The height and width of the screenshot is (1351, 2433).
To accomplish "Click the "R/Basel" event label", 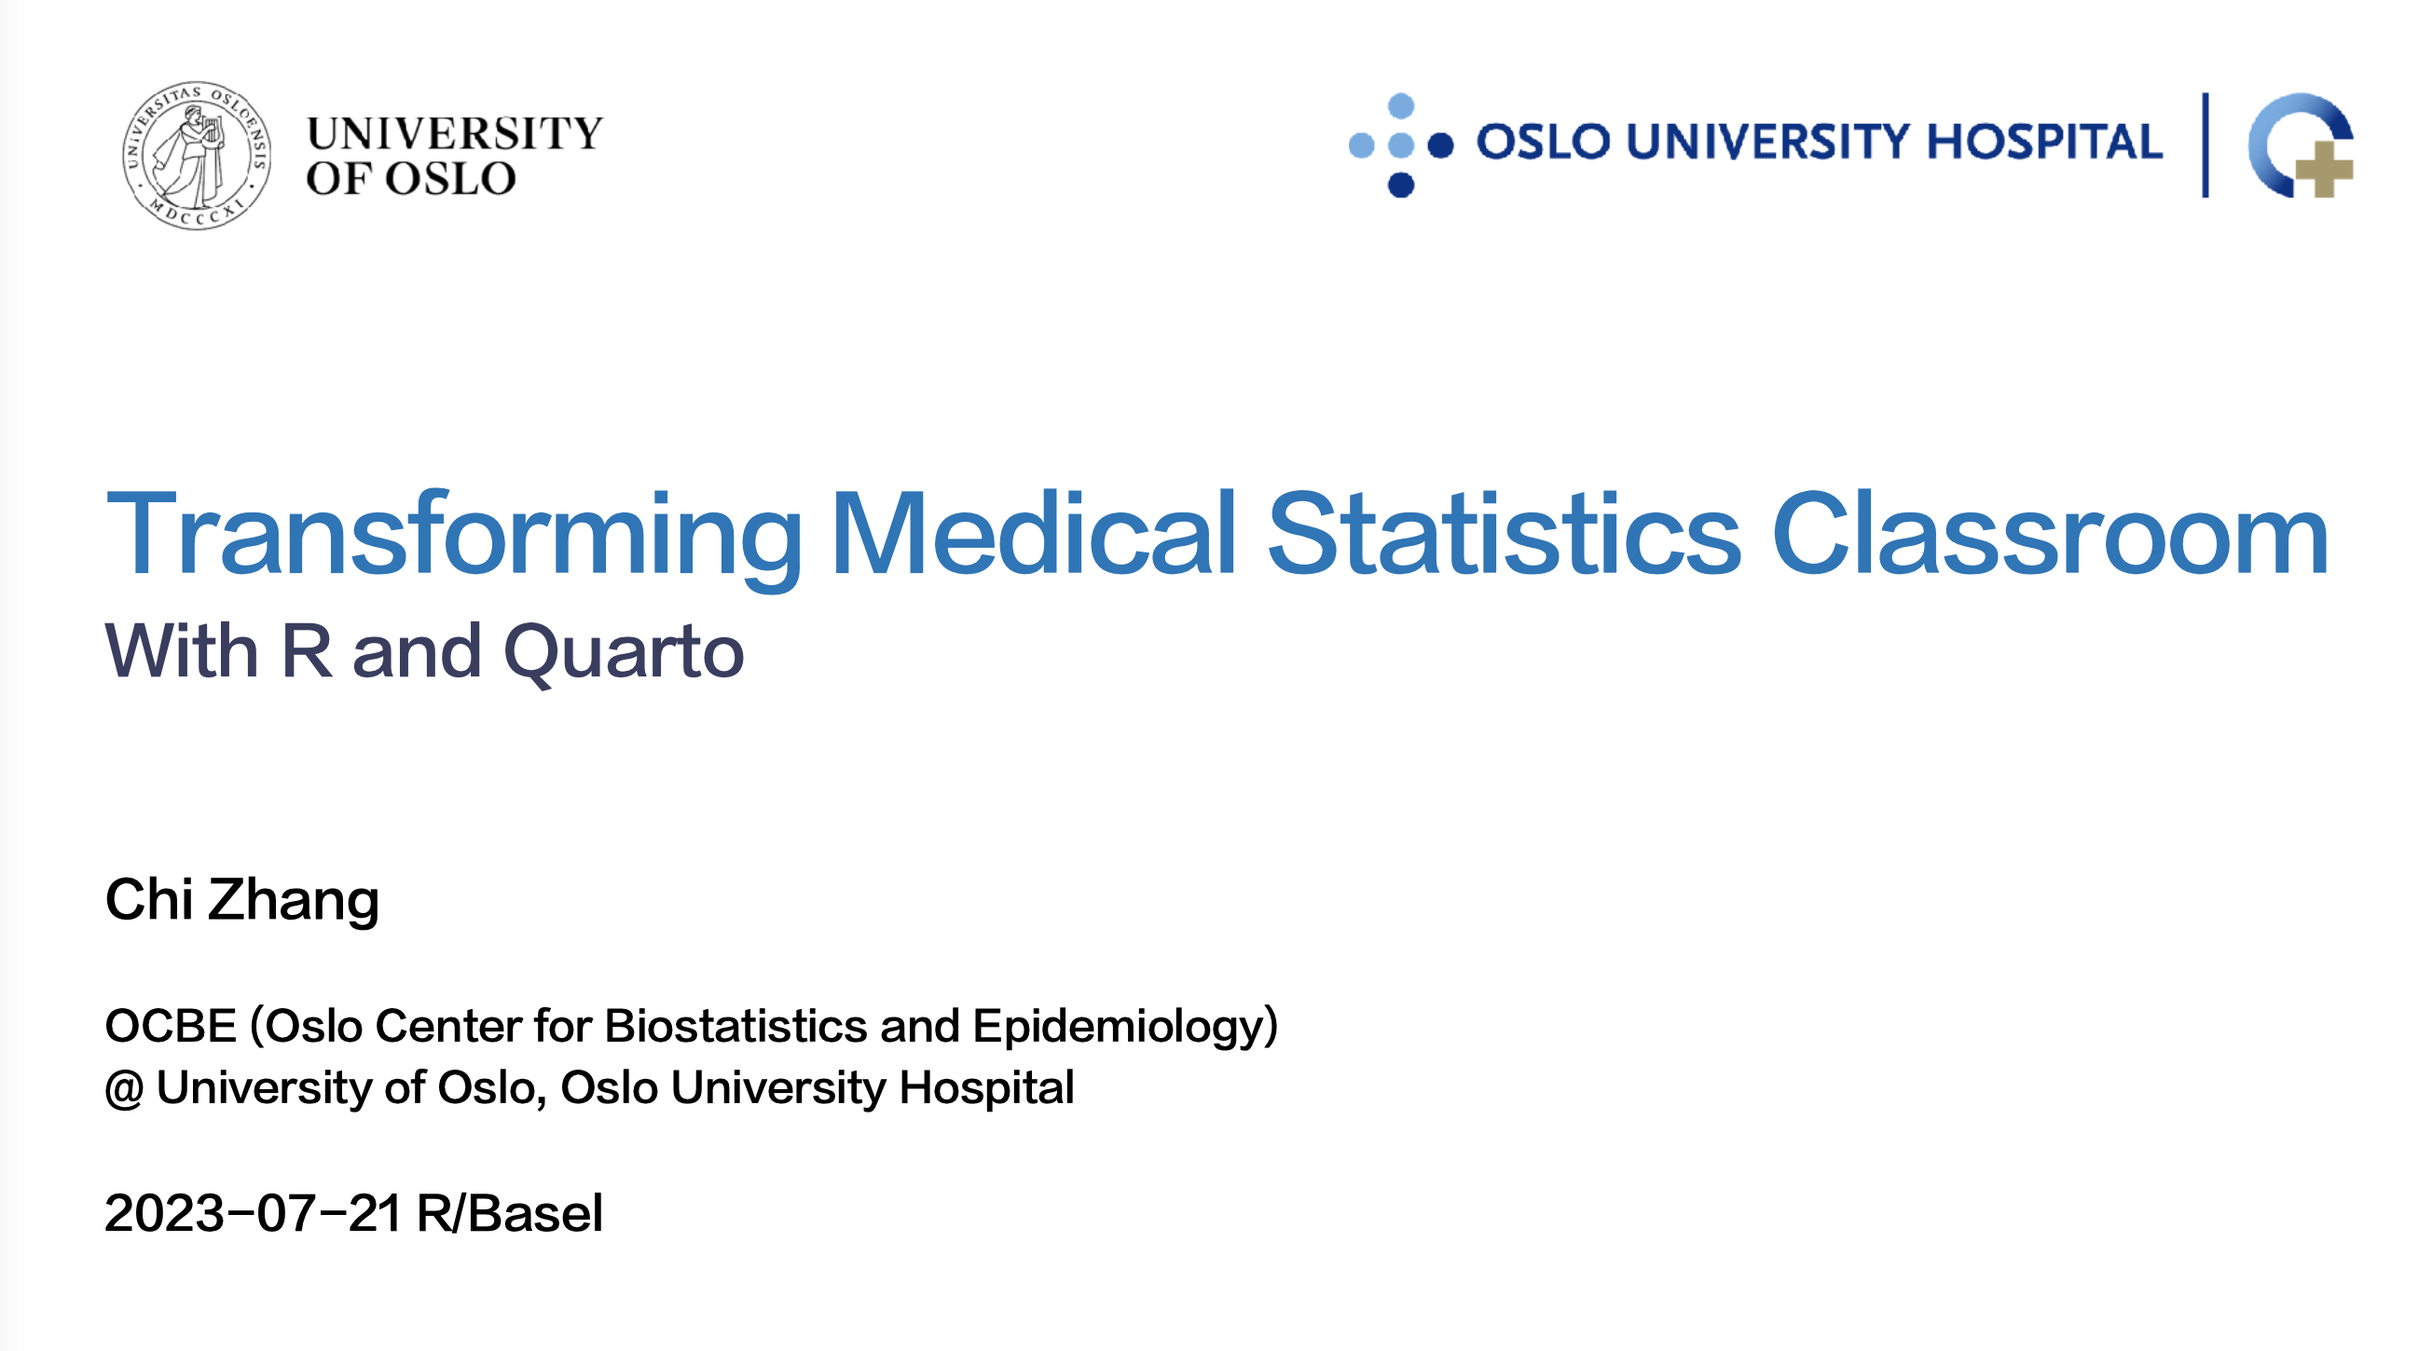I will pos(509,1213).
